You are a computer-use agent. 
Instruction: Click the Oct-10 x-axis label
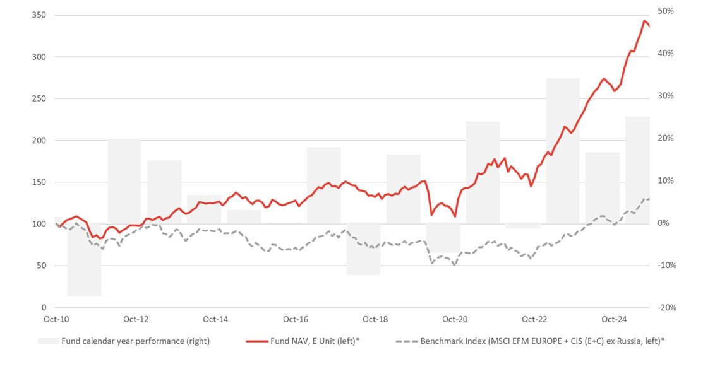coord(56,319)
